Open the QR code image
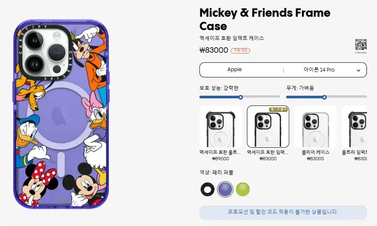 pyautogui.click(x=361, y=44)
